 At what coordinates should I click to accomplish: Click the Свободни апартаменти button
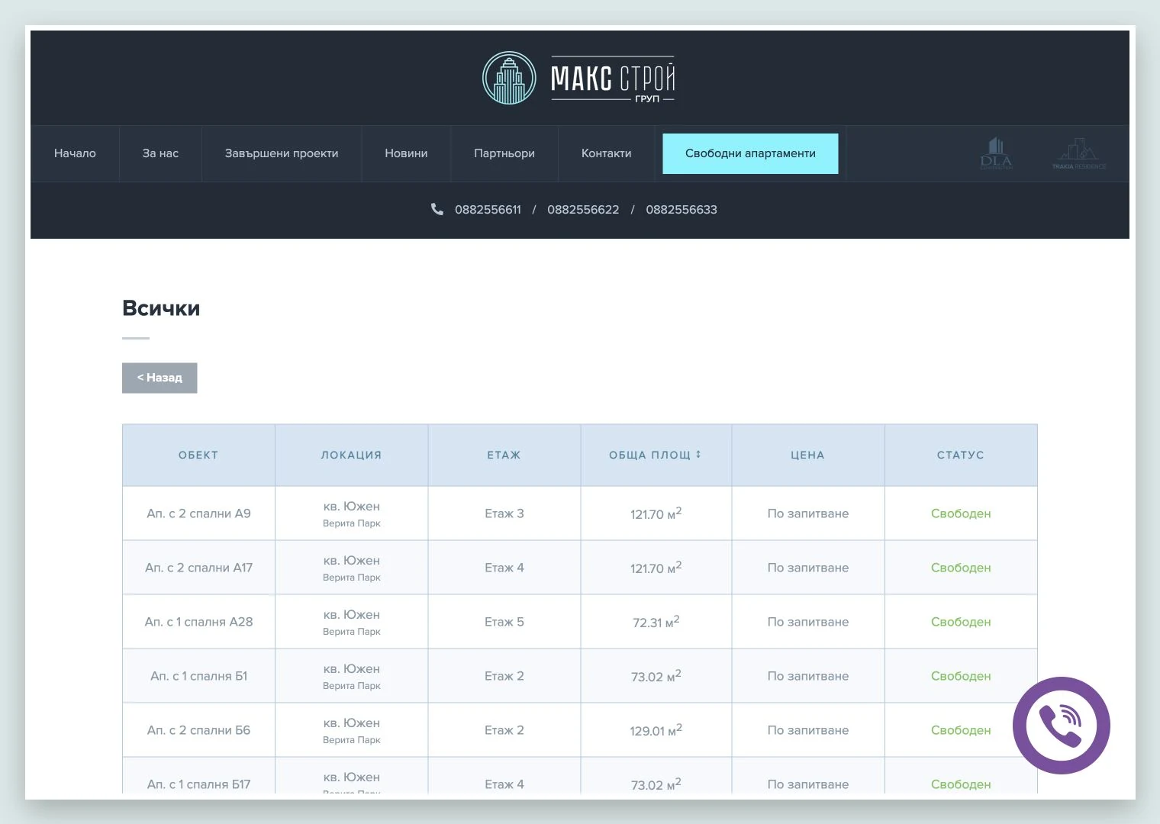[750, 153]
